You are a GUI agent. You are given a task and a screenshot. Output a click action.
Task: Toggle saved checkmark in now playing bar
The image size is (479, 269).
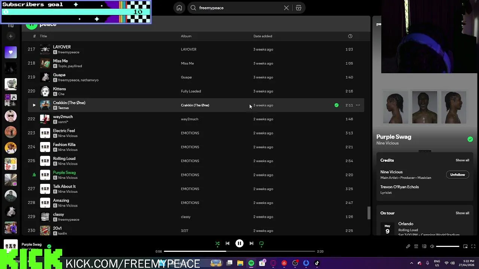(x=49, y=246)
